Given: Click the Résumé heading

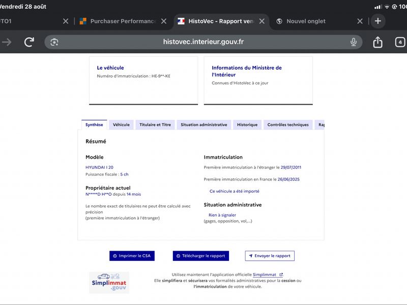Looking at the screenshot, I should pos(96,141).
